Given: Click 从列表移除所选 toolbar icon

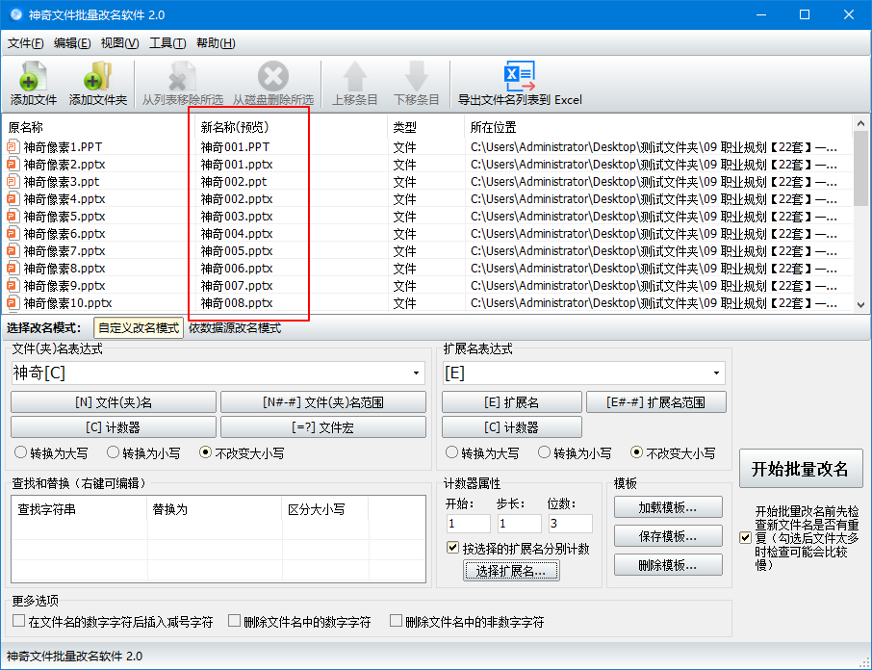Looking at the screenshot, I should pyautogui.click(x=183, y=76).
